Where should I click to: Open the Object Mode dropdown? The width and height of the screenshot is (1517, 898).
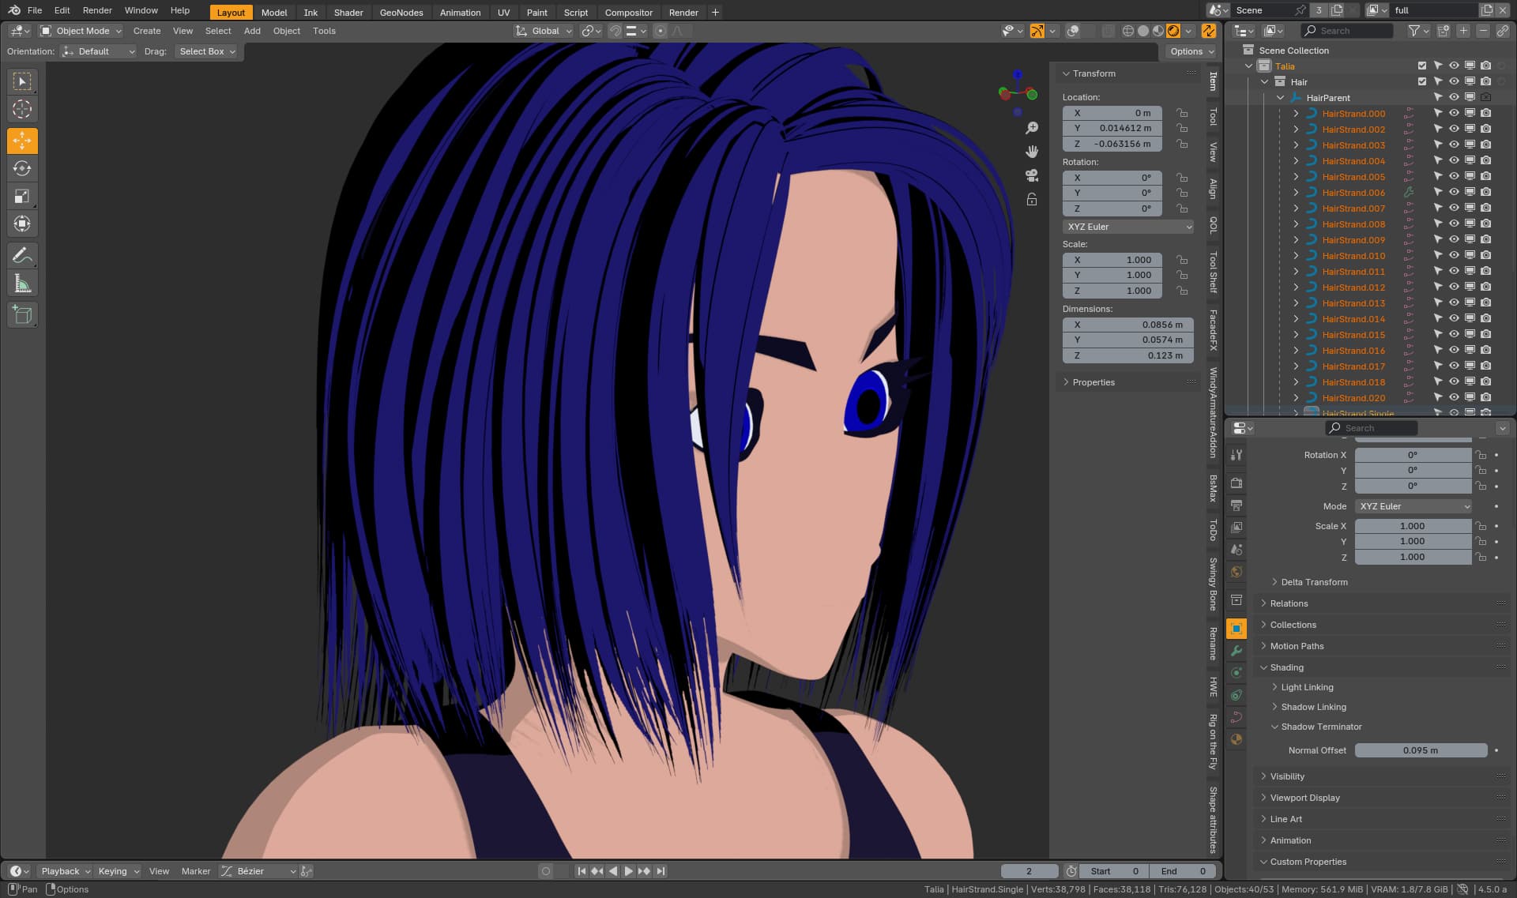(81, 31)
